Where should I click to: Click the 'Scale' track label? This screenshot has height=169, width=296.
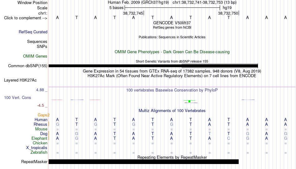[42, 8]
